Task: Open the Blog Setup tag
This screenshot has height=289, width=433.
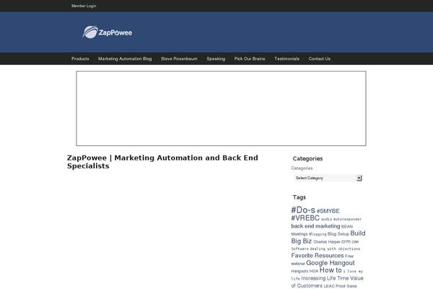Action: pyautogui.click(x=338, y=234)
